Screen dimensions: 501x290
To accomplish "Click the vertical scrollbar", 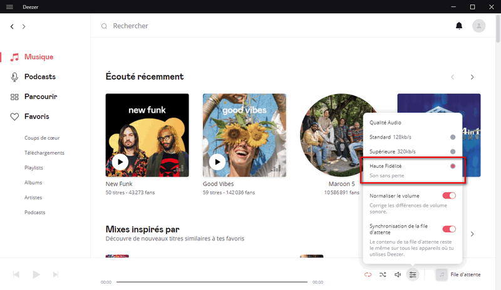I will pos(498,29).
